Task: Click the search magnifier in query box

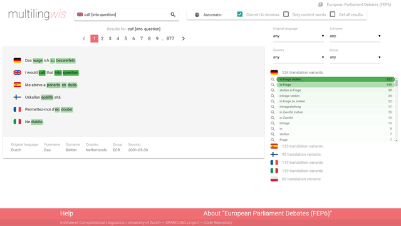Action: pos(173,14)
